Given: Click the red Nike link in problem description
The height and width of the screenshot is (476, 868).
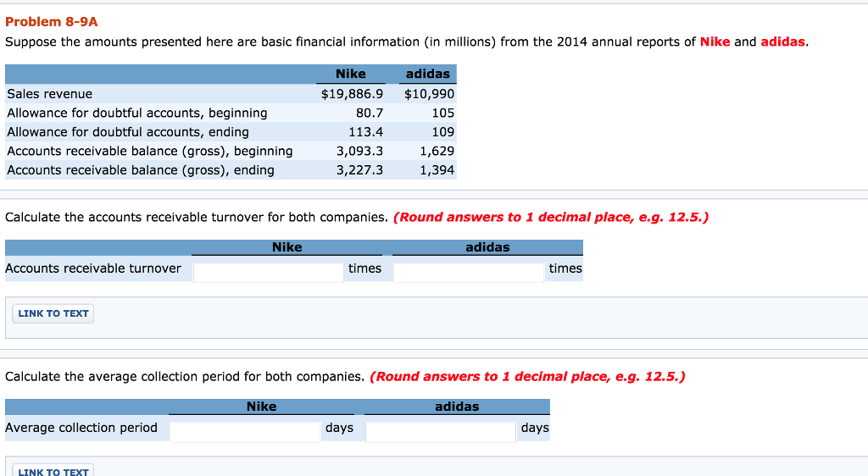Looking at the screenshot, I should pyautogui.click(x=715, y=42).
